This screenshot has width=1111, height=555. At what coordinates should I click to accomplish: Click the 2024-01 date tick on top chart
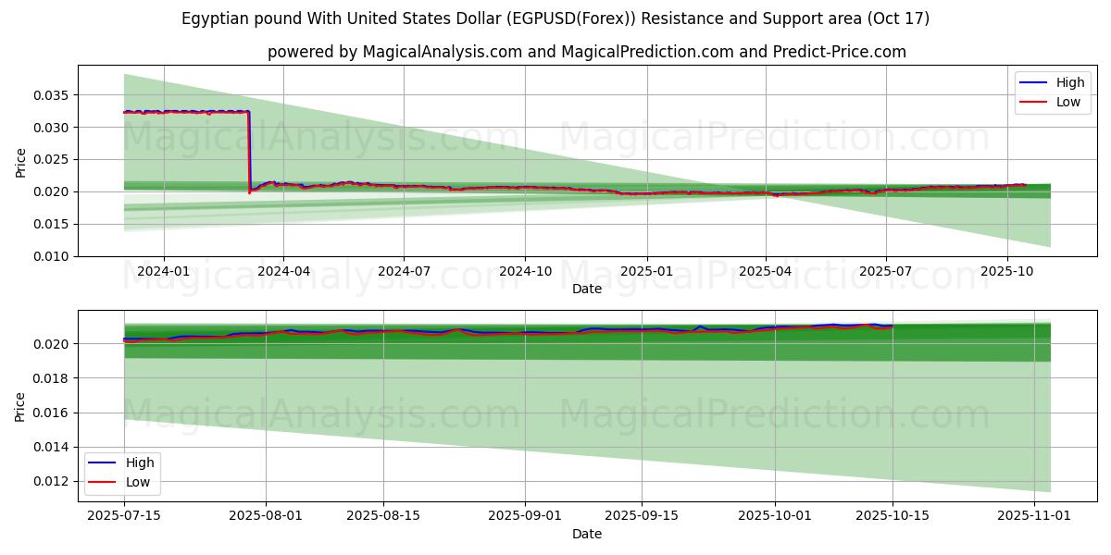(x=164, y=271)
